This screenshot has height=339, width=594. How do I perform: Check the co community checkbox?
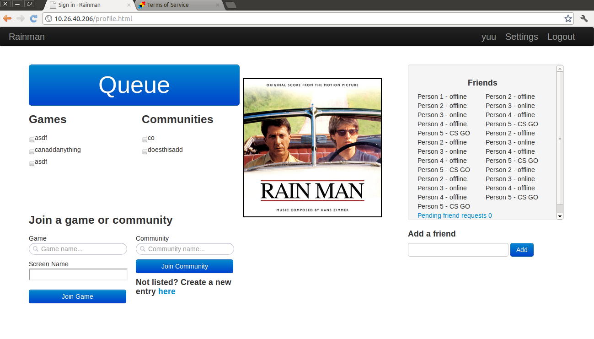(x=145, y=140)
